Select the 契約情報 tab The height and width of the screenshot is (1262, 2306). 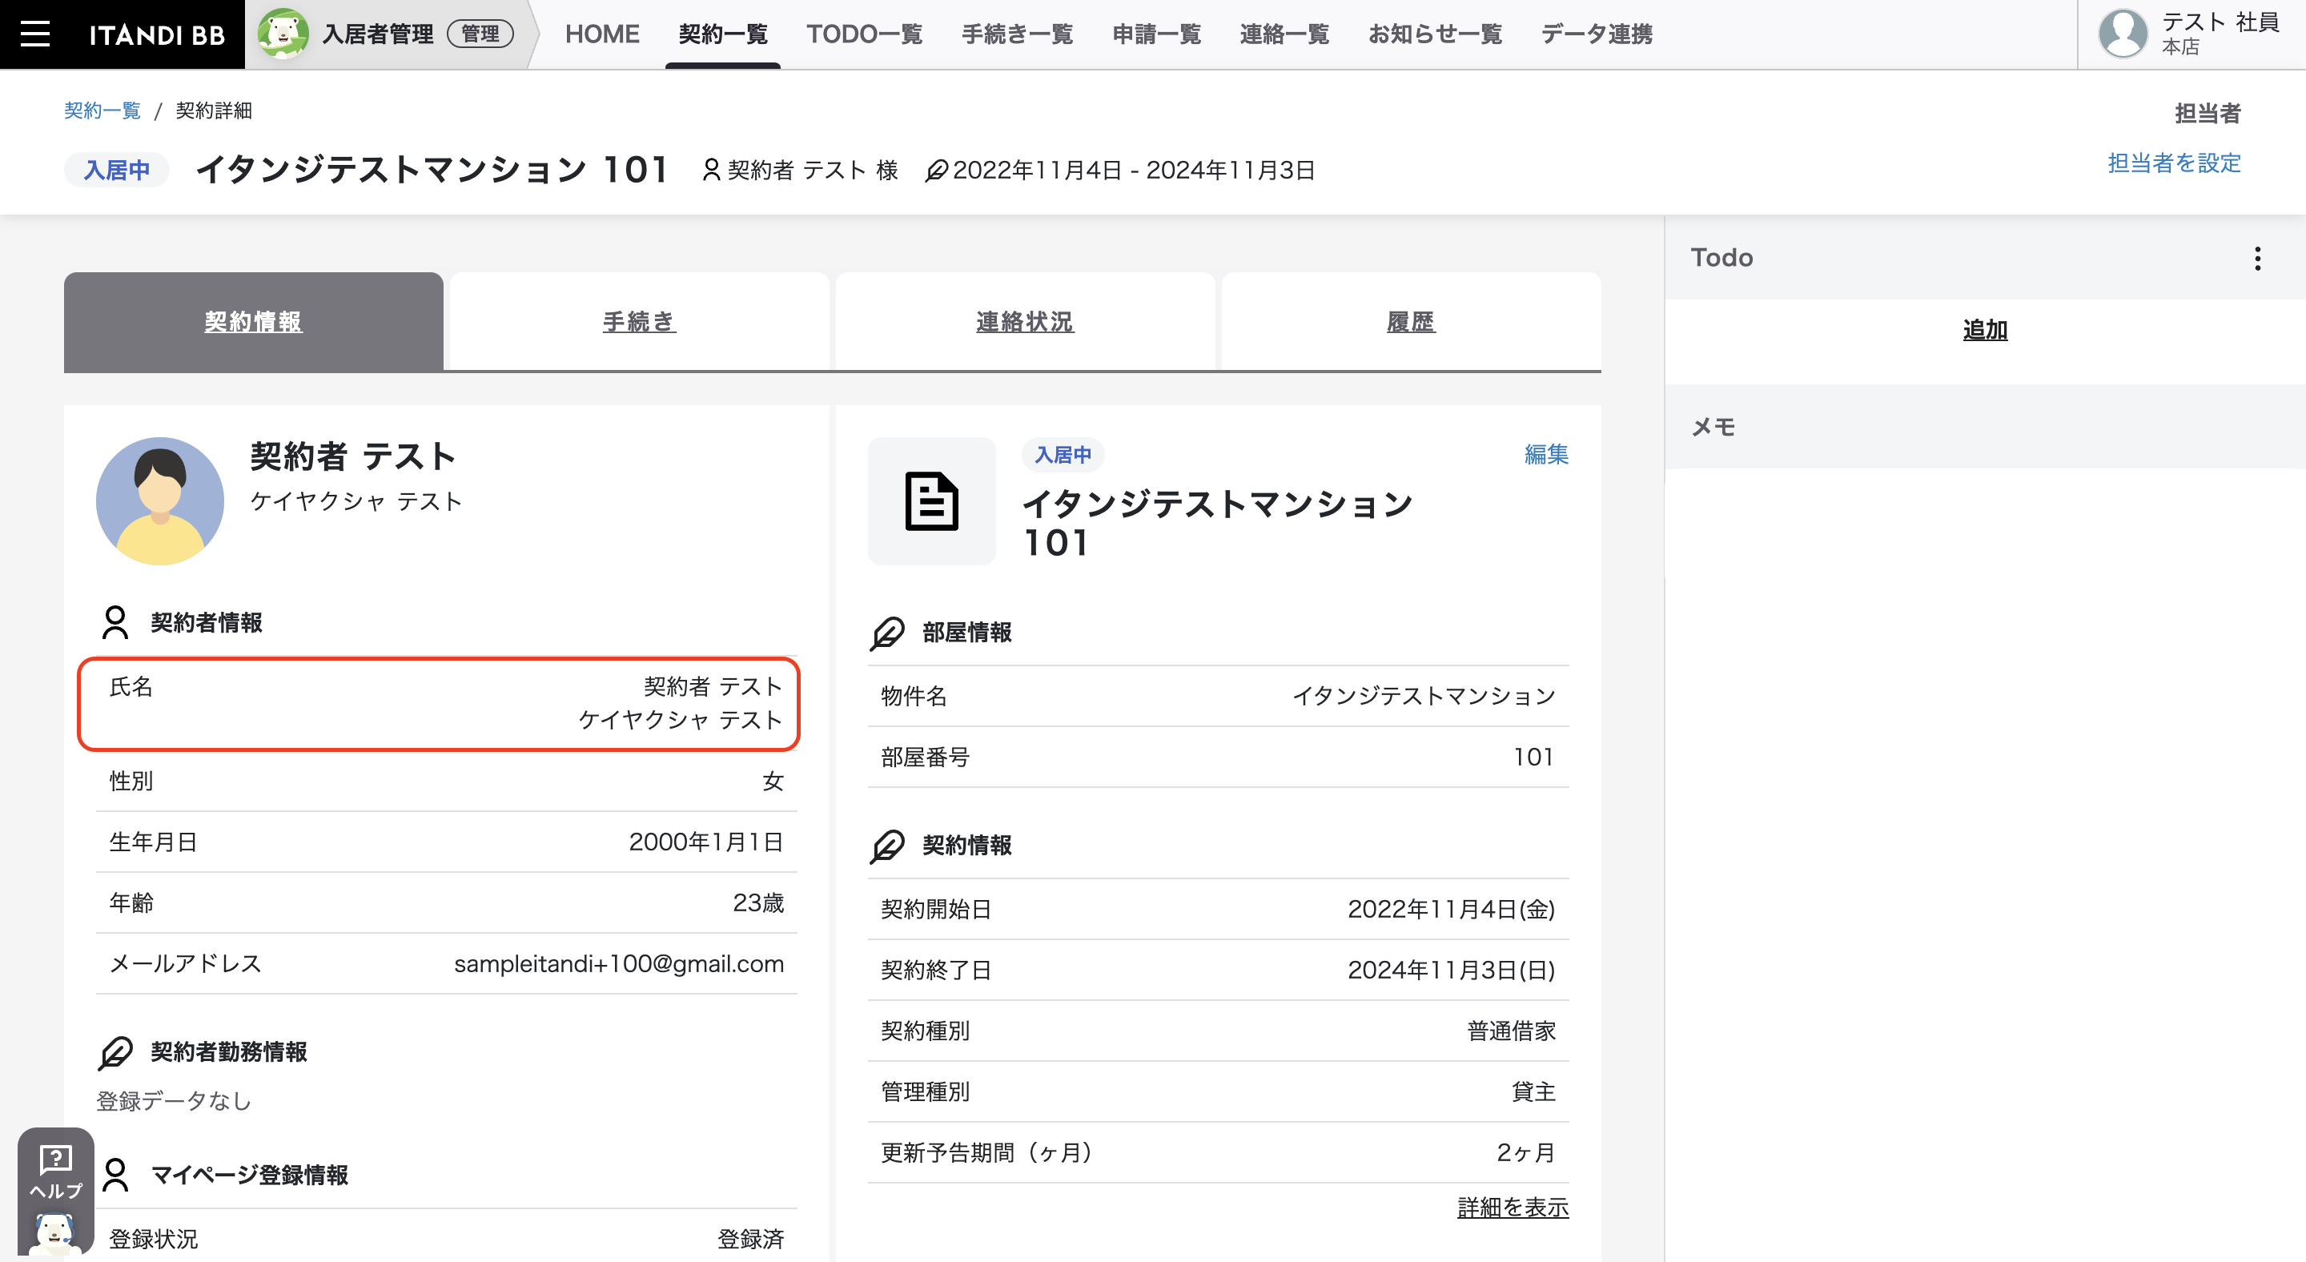click(253, 321)
